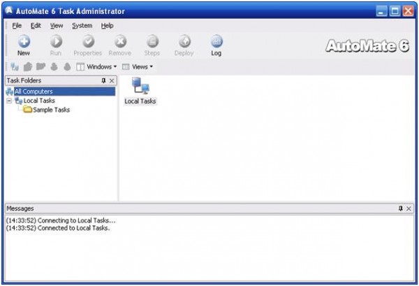The height and width of the screenshot is (286, 419).
Task: Click the Steps toolbar button
Action: click(x=152, y=45)
